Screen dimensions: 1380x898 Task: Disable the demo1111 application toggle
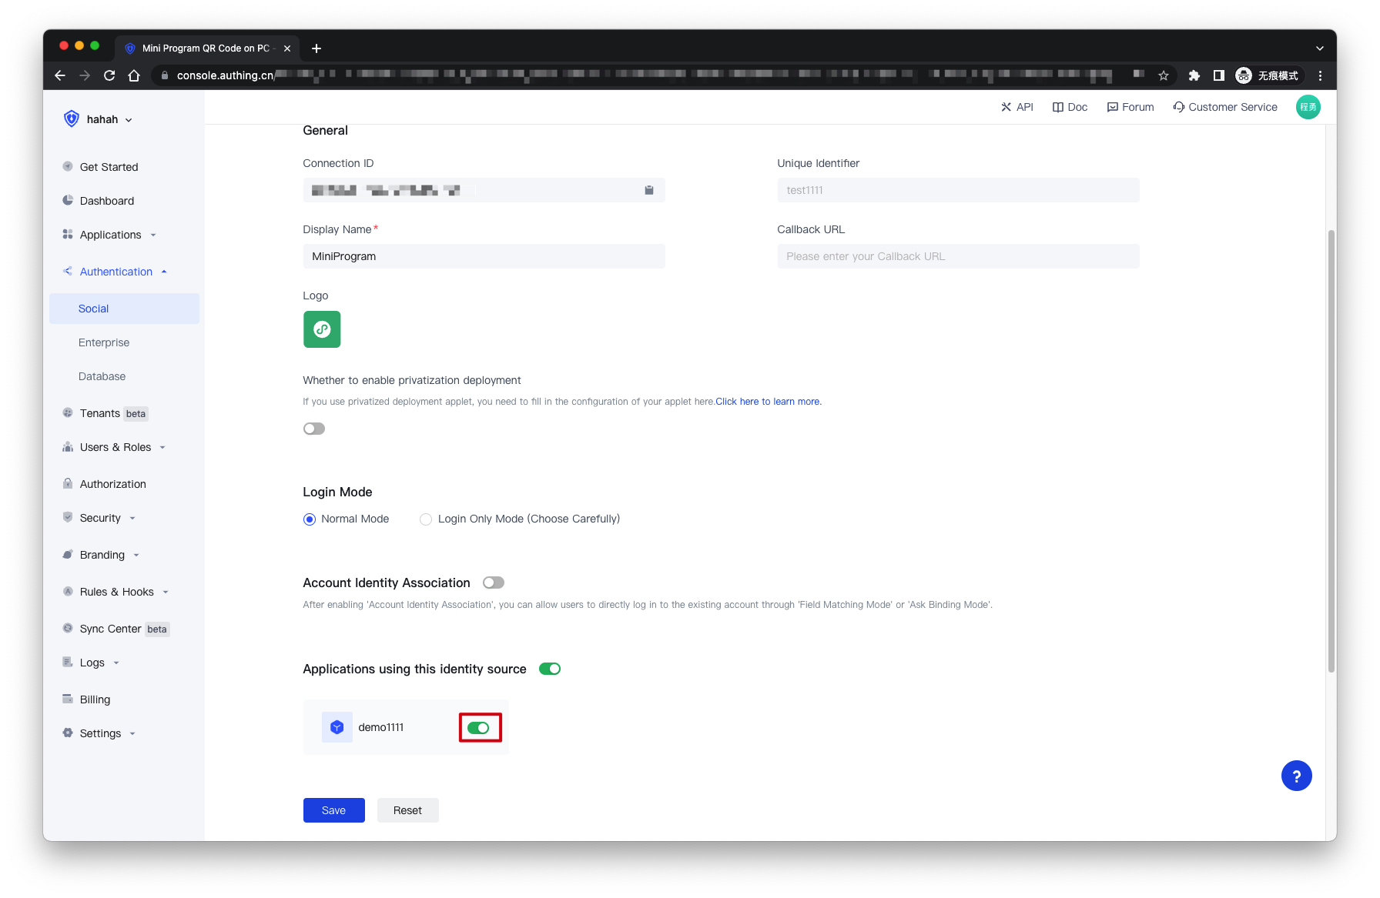[479, 728]
